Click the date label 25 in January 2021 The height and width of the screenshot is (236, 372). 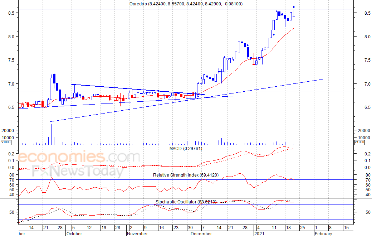[x=303, y=228]
